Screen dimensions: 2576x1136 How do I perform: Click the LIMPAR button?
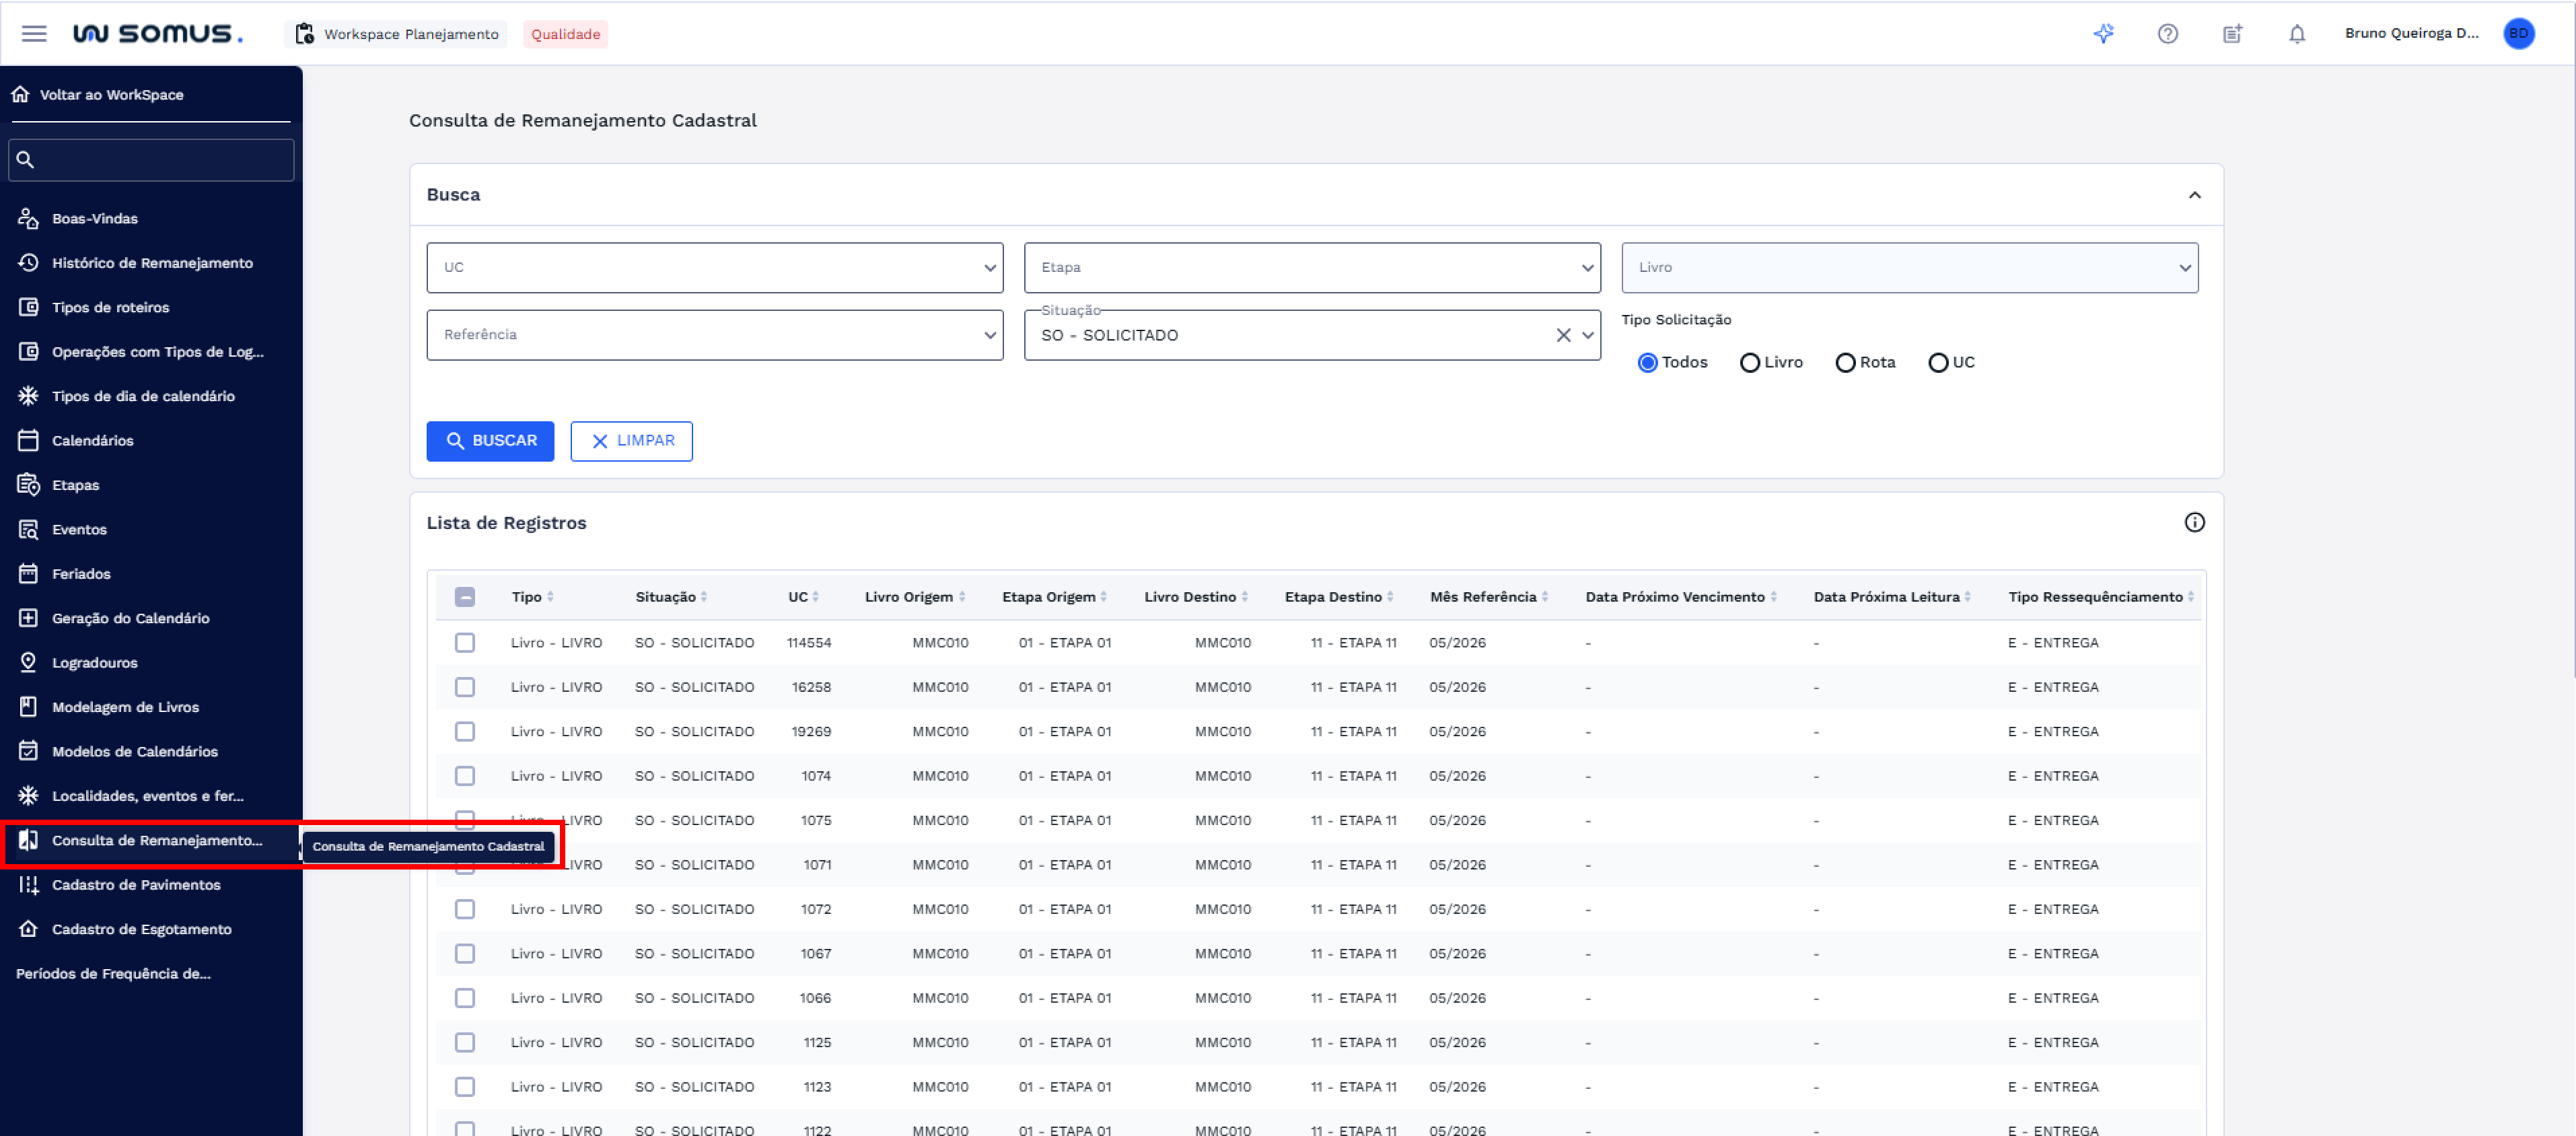pos(631,441)
